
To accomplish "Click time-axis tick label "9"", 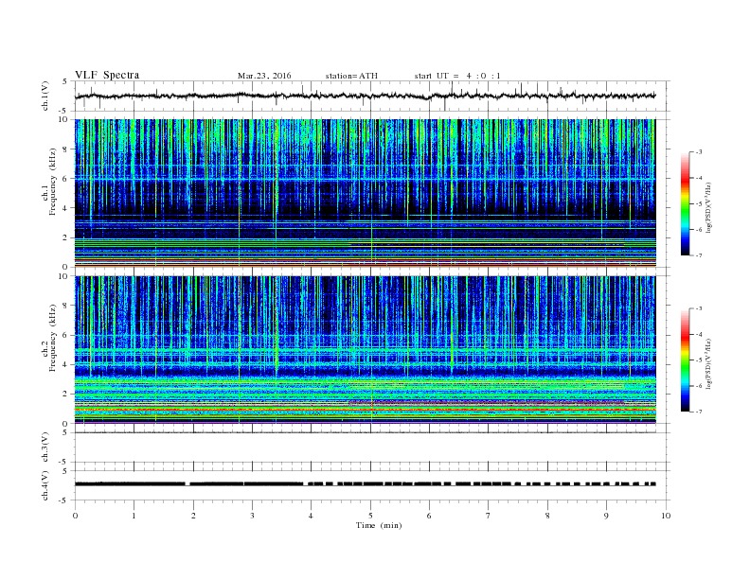I will coord(606,516).
